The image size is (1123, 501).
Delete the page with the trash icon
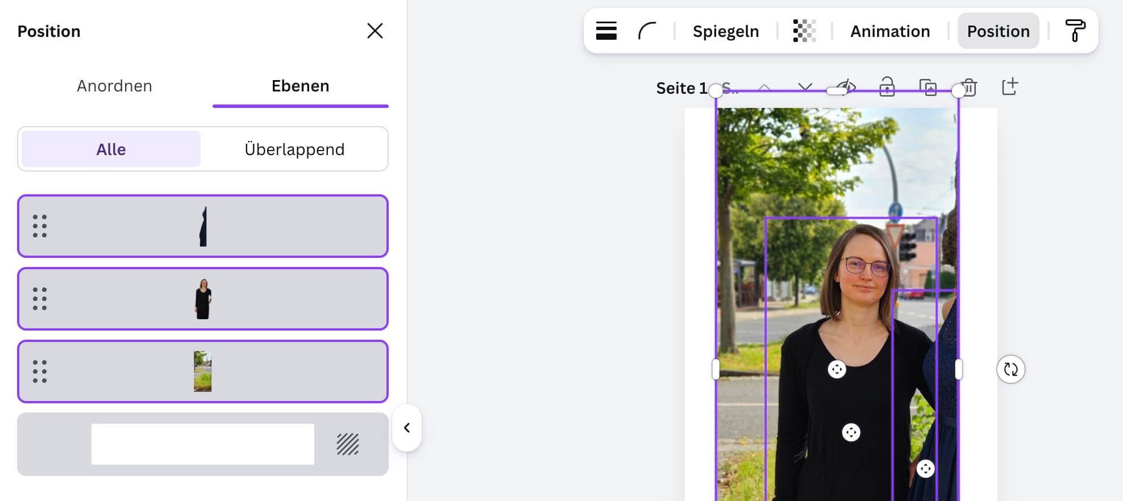(970, 87)
